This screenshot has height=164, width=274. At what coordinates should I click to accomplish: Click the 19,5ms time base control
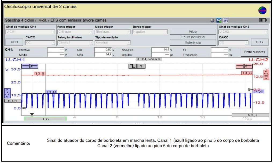pyautogui.click(x=149, y=59)
